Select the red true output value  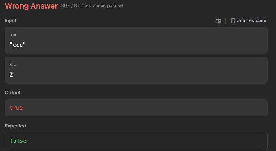coord(16,108)
